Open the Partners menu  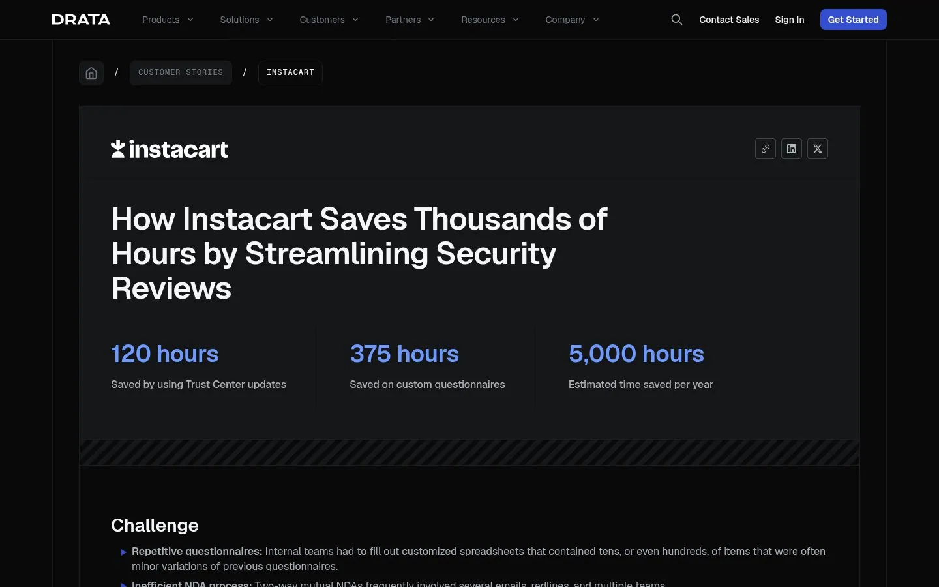pos(403,20)
